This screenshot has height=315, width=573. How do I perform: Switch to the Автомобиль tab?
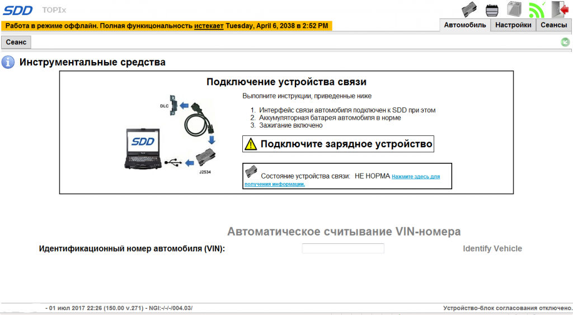(x=465, y=25)
